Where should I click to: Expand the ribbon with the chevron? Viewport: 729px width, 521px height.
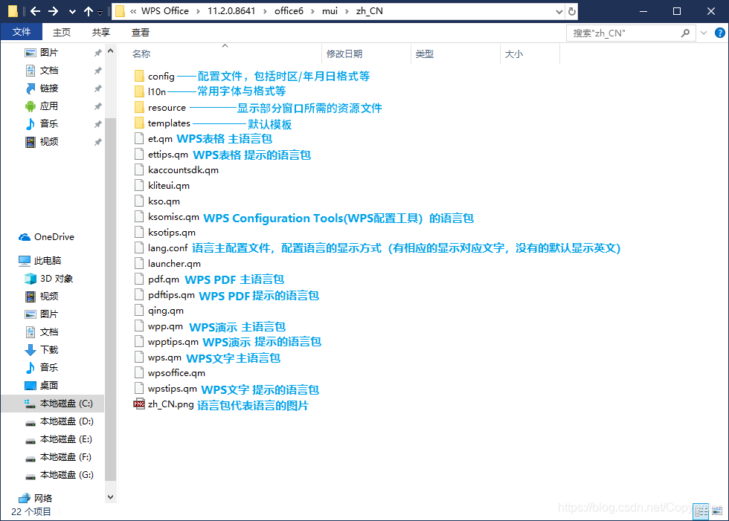tap(704, 33)
